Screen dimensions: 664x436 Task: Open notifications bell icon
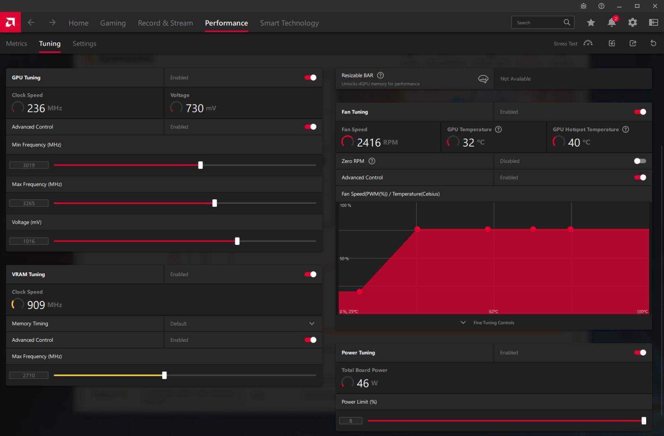tap(612, 22)
